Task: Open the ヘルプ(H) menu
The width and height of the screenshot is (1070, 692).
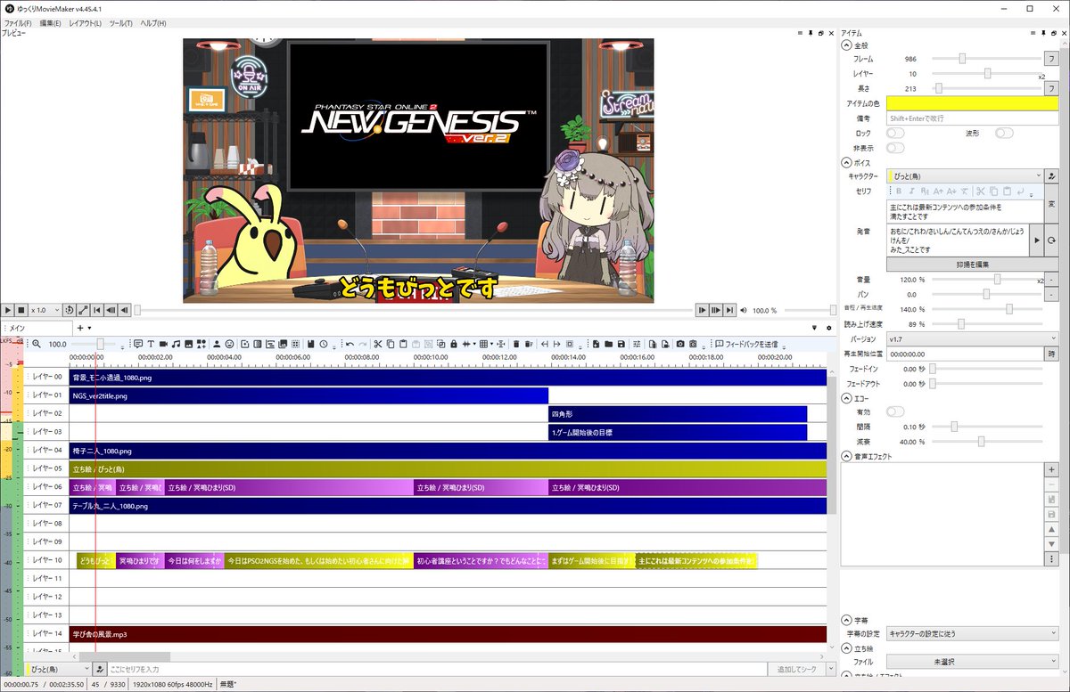Action: (152, 22)
